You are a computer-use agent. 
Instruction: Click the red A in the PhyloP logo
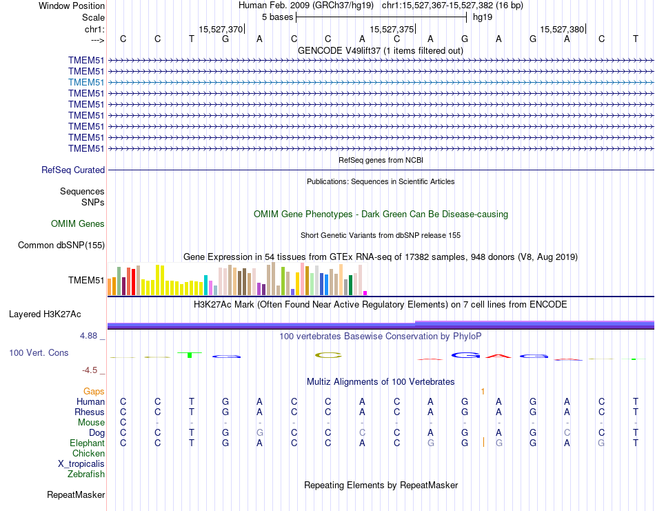tap(498, 356)
